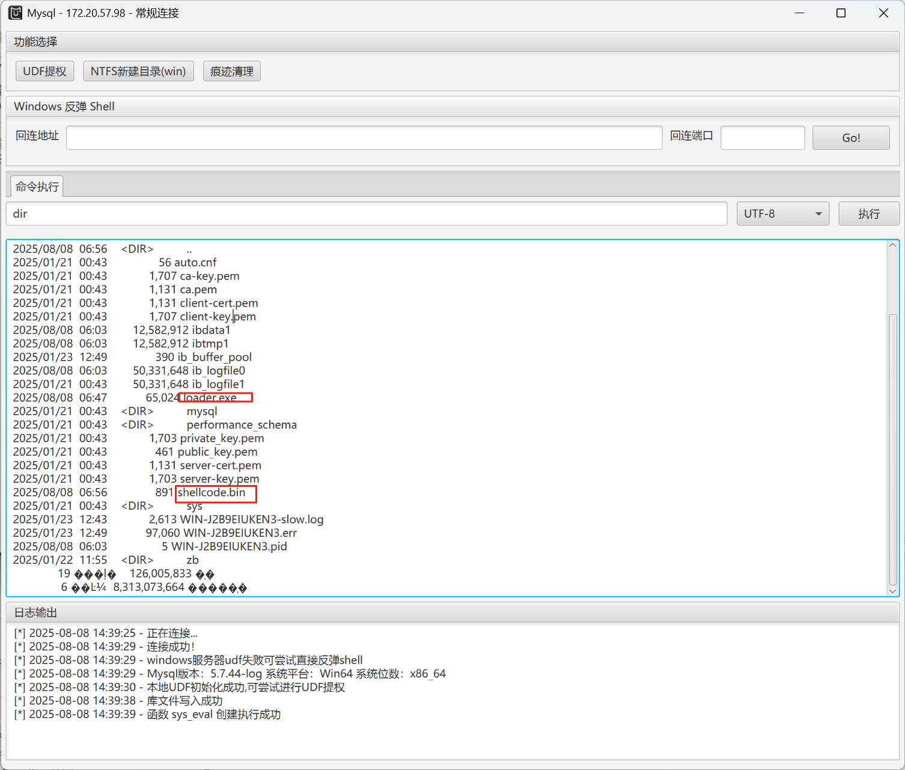
Task: Click the client-key.pem entry
Action: tap(218, 316)
